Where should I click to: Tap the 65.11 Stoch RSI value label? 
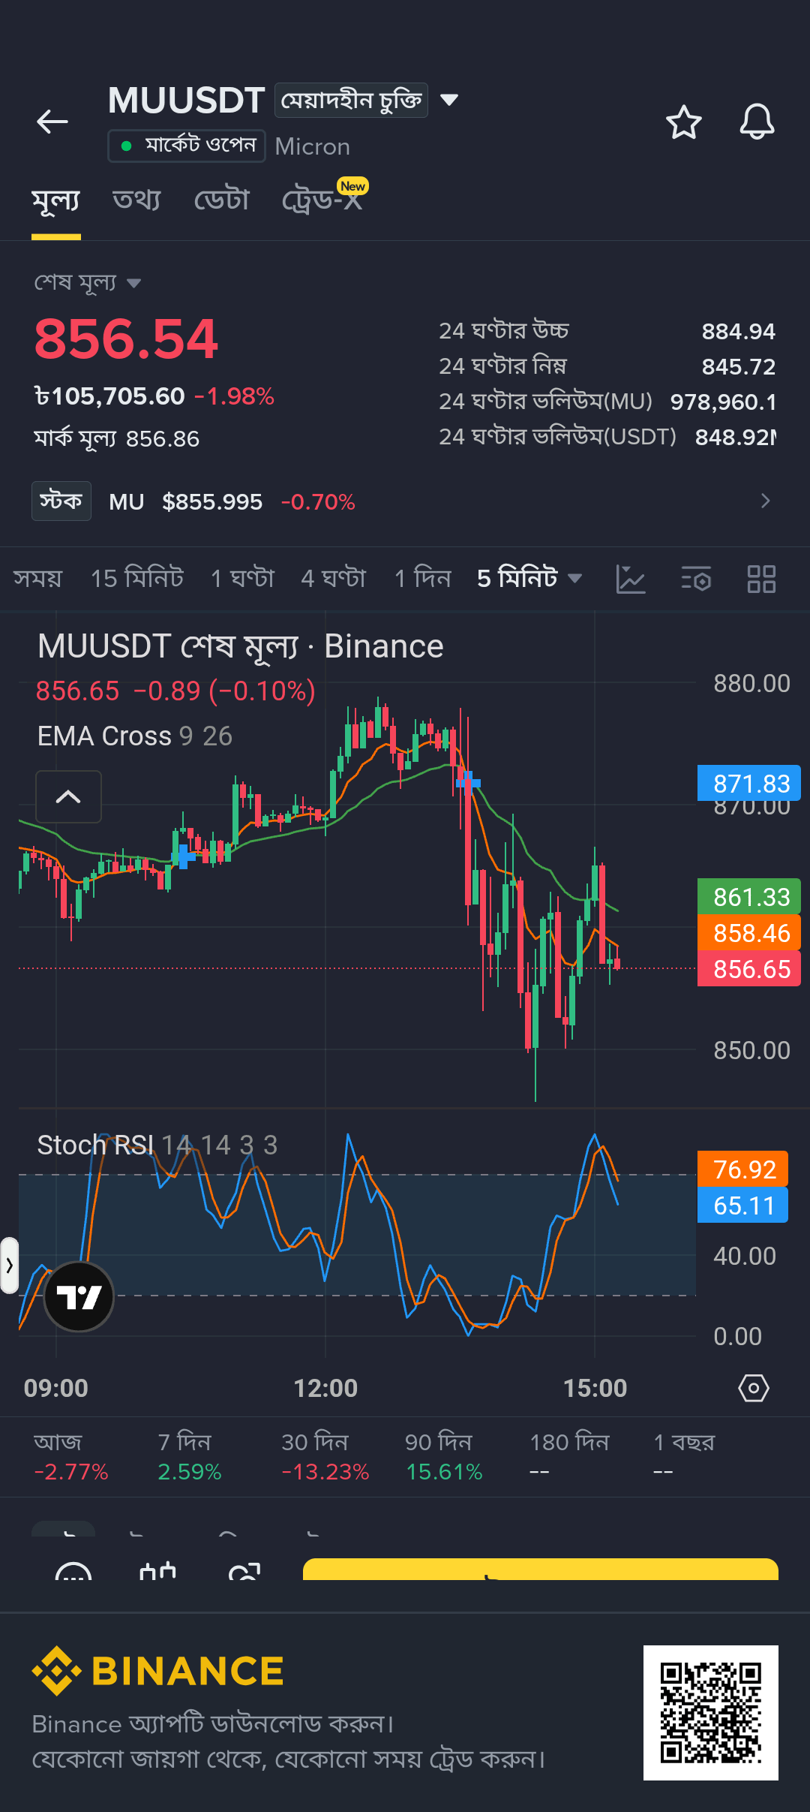[x=742, y=1205]
